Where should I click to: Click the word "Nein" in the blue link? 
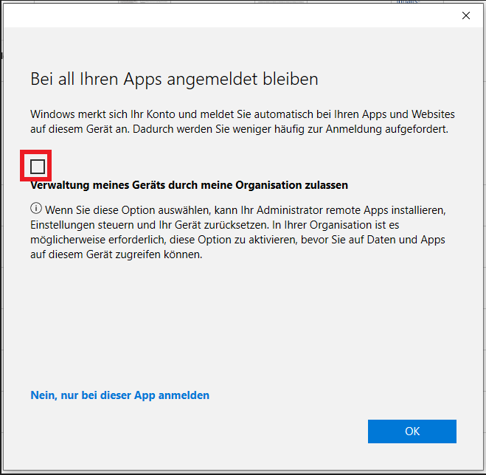click(43, 395)
